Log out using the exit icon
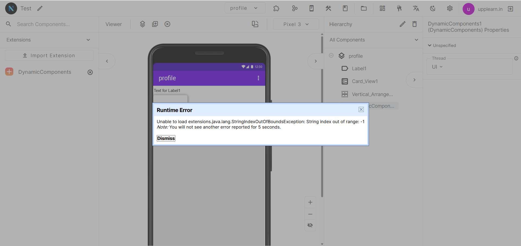Screen dimensions: 521x246 click(x=510, y=9)
